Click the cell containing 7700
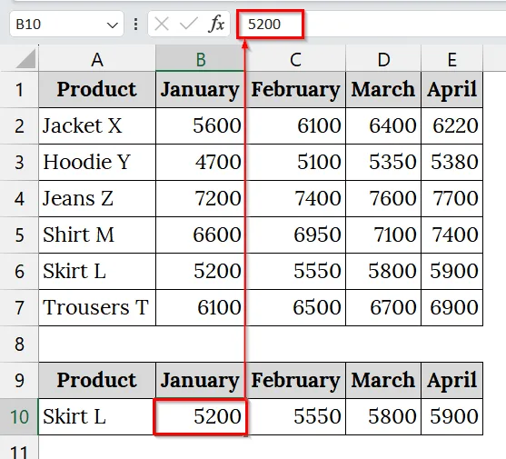Screen dimensions: 506x459 click(451, 198)
